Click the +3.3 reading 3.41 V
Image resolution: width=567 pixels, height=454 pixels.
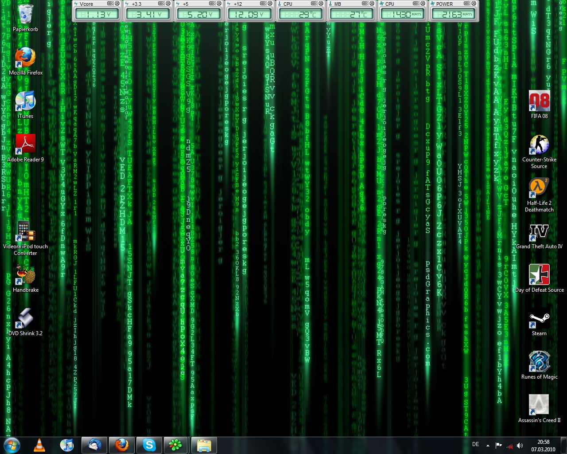[148, 14]
